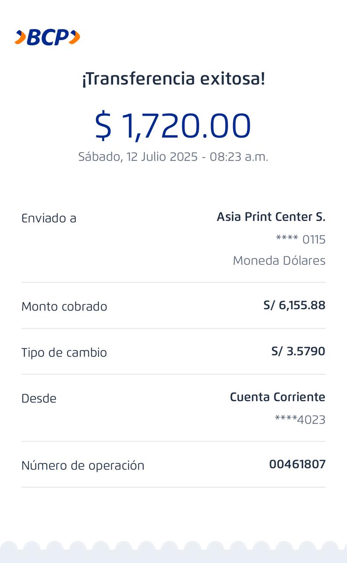Click the Tipo de cambio label

64,353
